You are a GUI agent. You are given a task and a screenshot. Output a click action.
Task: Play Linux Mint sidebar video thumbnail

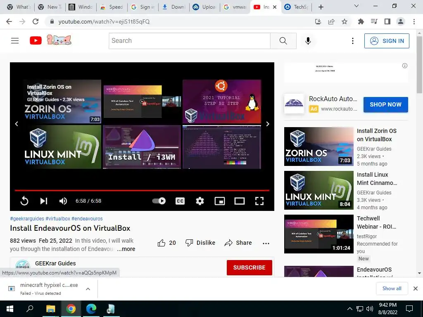tap(318, 190)
